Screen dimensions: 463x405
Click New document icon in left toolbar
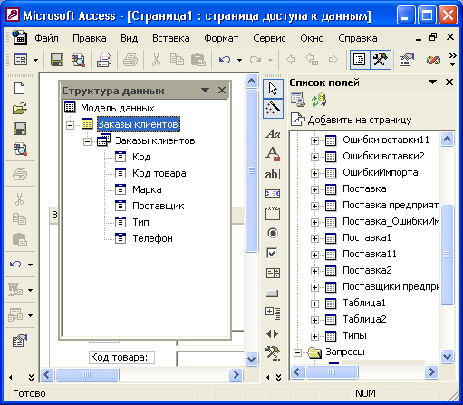[x=20, y=89]
